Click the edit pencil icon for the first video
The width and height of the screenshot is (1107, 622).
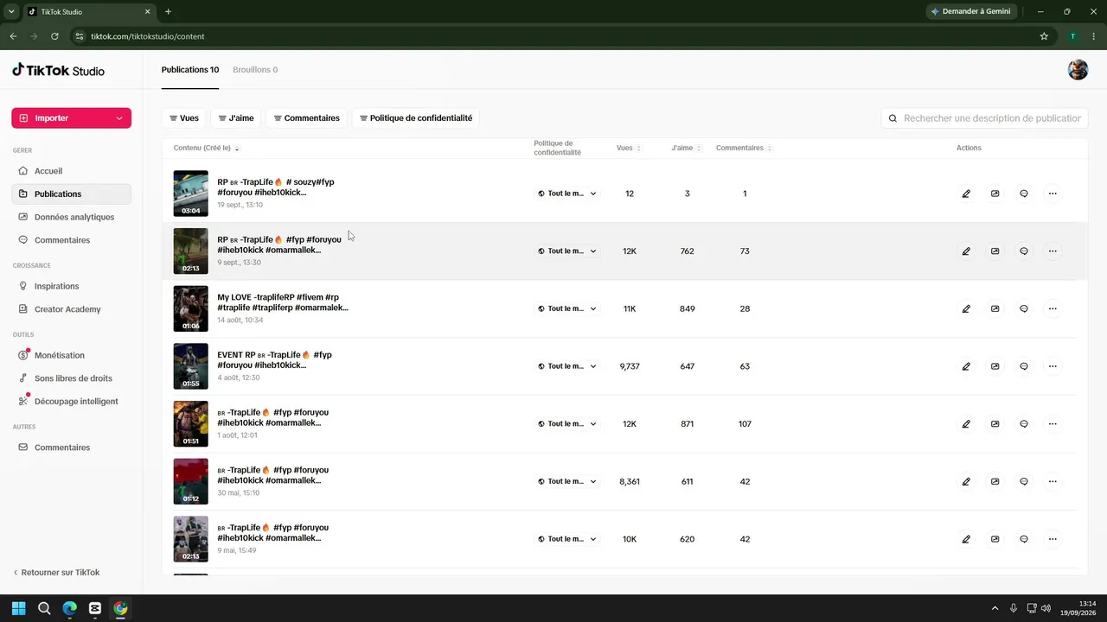point(966,194)
